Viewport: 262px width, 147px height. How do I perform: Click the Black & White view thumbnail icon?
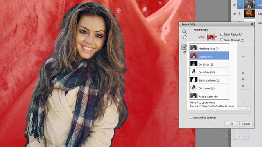coord(194,79)
